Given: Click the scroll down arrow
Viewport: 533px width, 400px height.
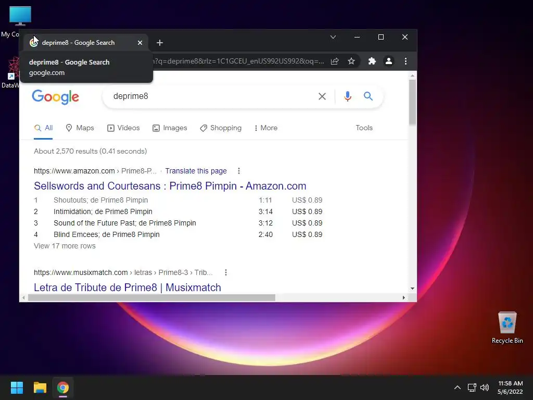Looking at the screenshot, I should click(x=412, y=289).
